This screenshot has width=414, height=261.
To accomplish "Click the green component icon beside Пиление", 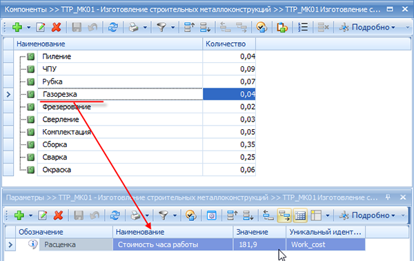I will click(31, 56).
